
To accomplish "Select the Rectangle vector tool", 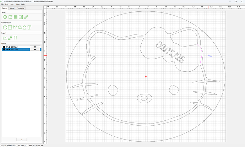I will (x=10, y=27).
